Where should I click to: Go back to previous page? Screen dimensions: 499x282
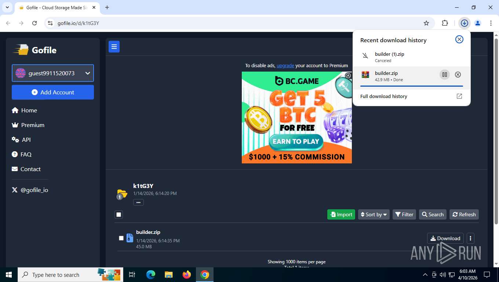click(8, 23)
